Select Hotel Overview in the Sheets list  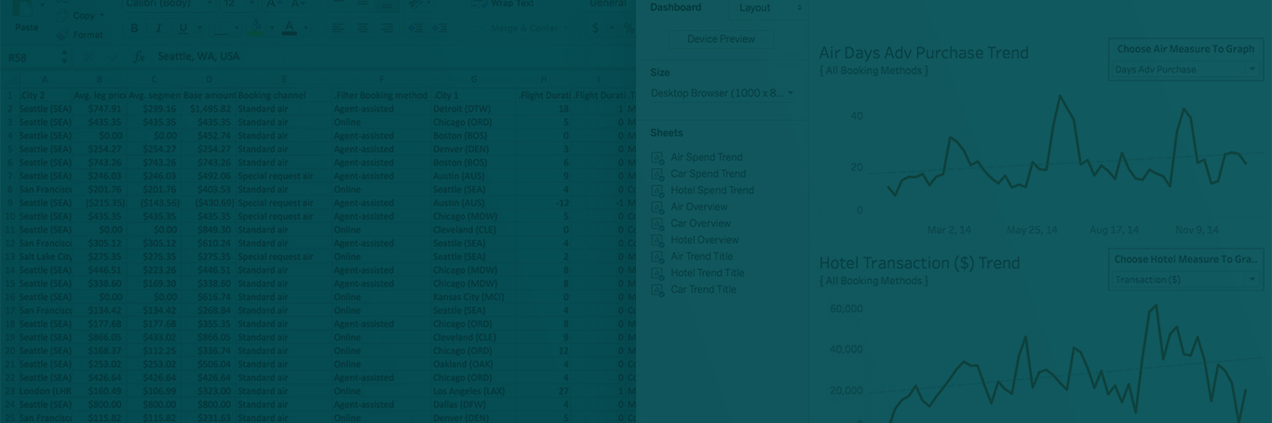[705, 240]
